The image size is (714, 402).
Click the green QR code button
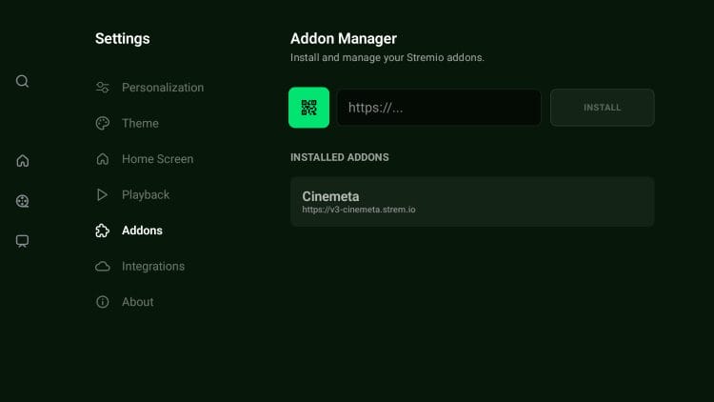tap(308, 108)
